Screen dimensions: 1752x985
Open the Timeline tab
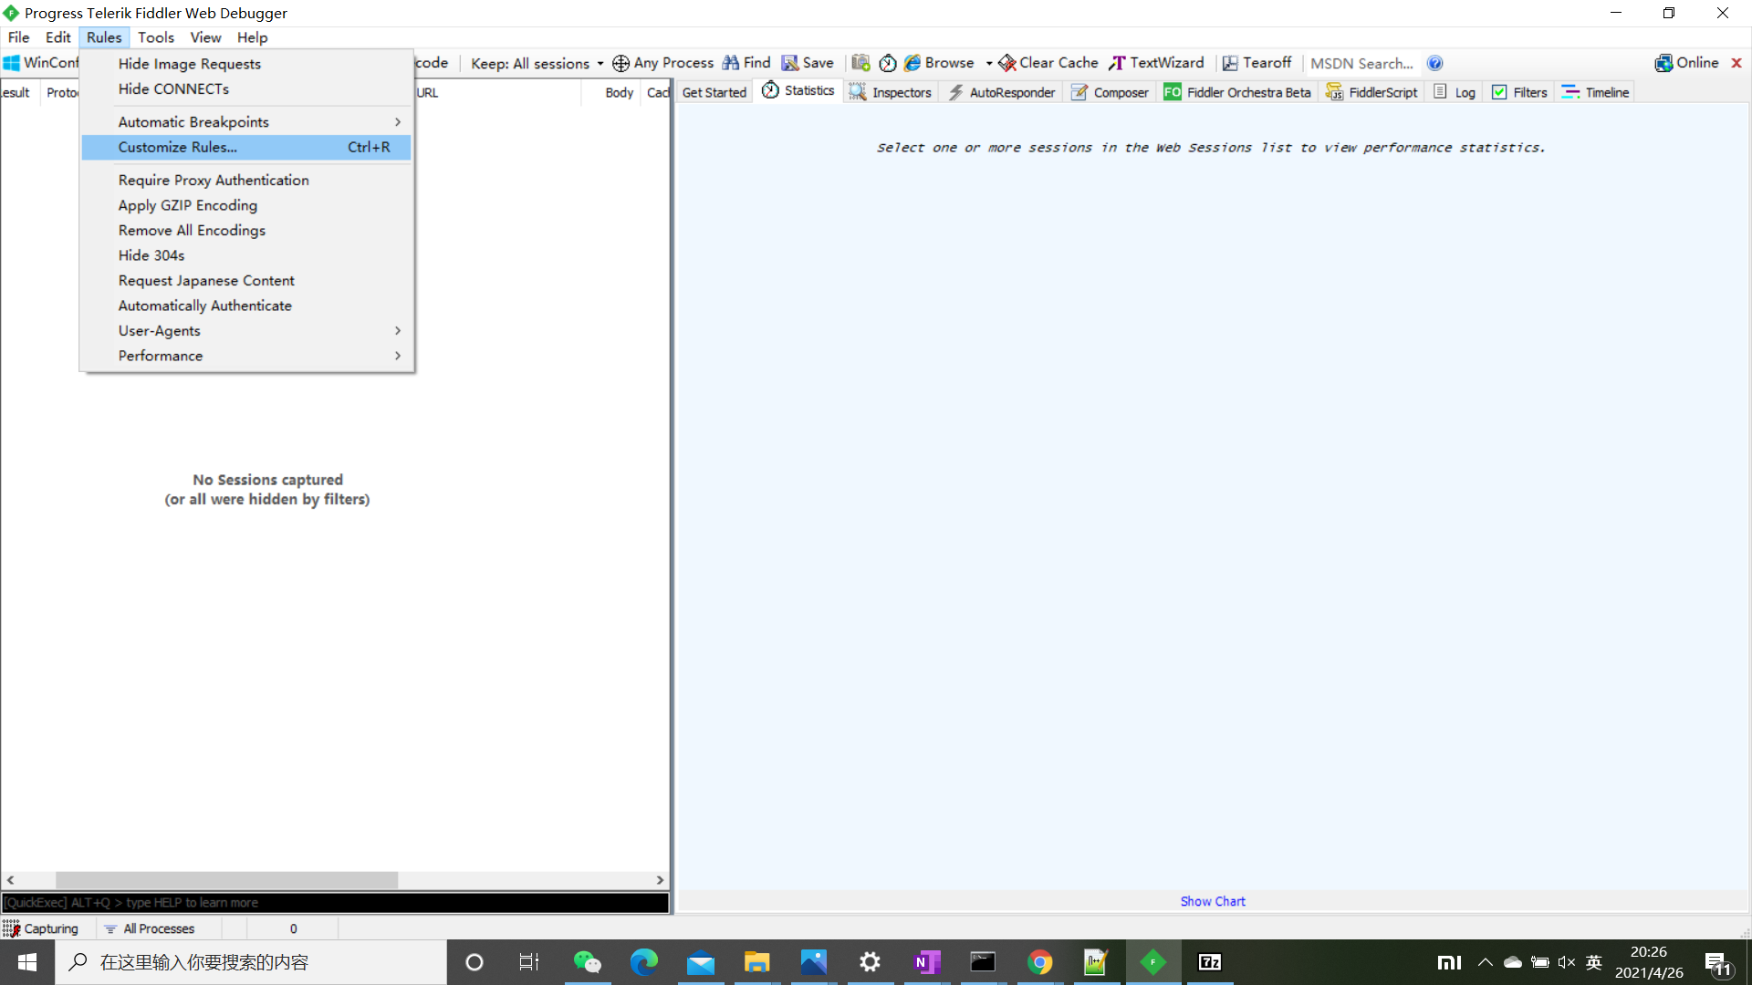1595,92
